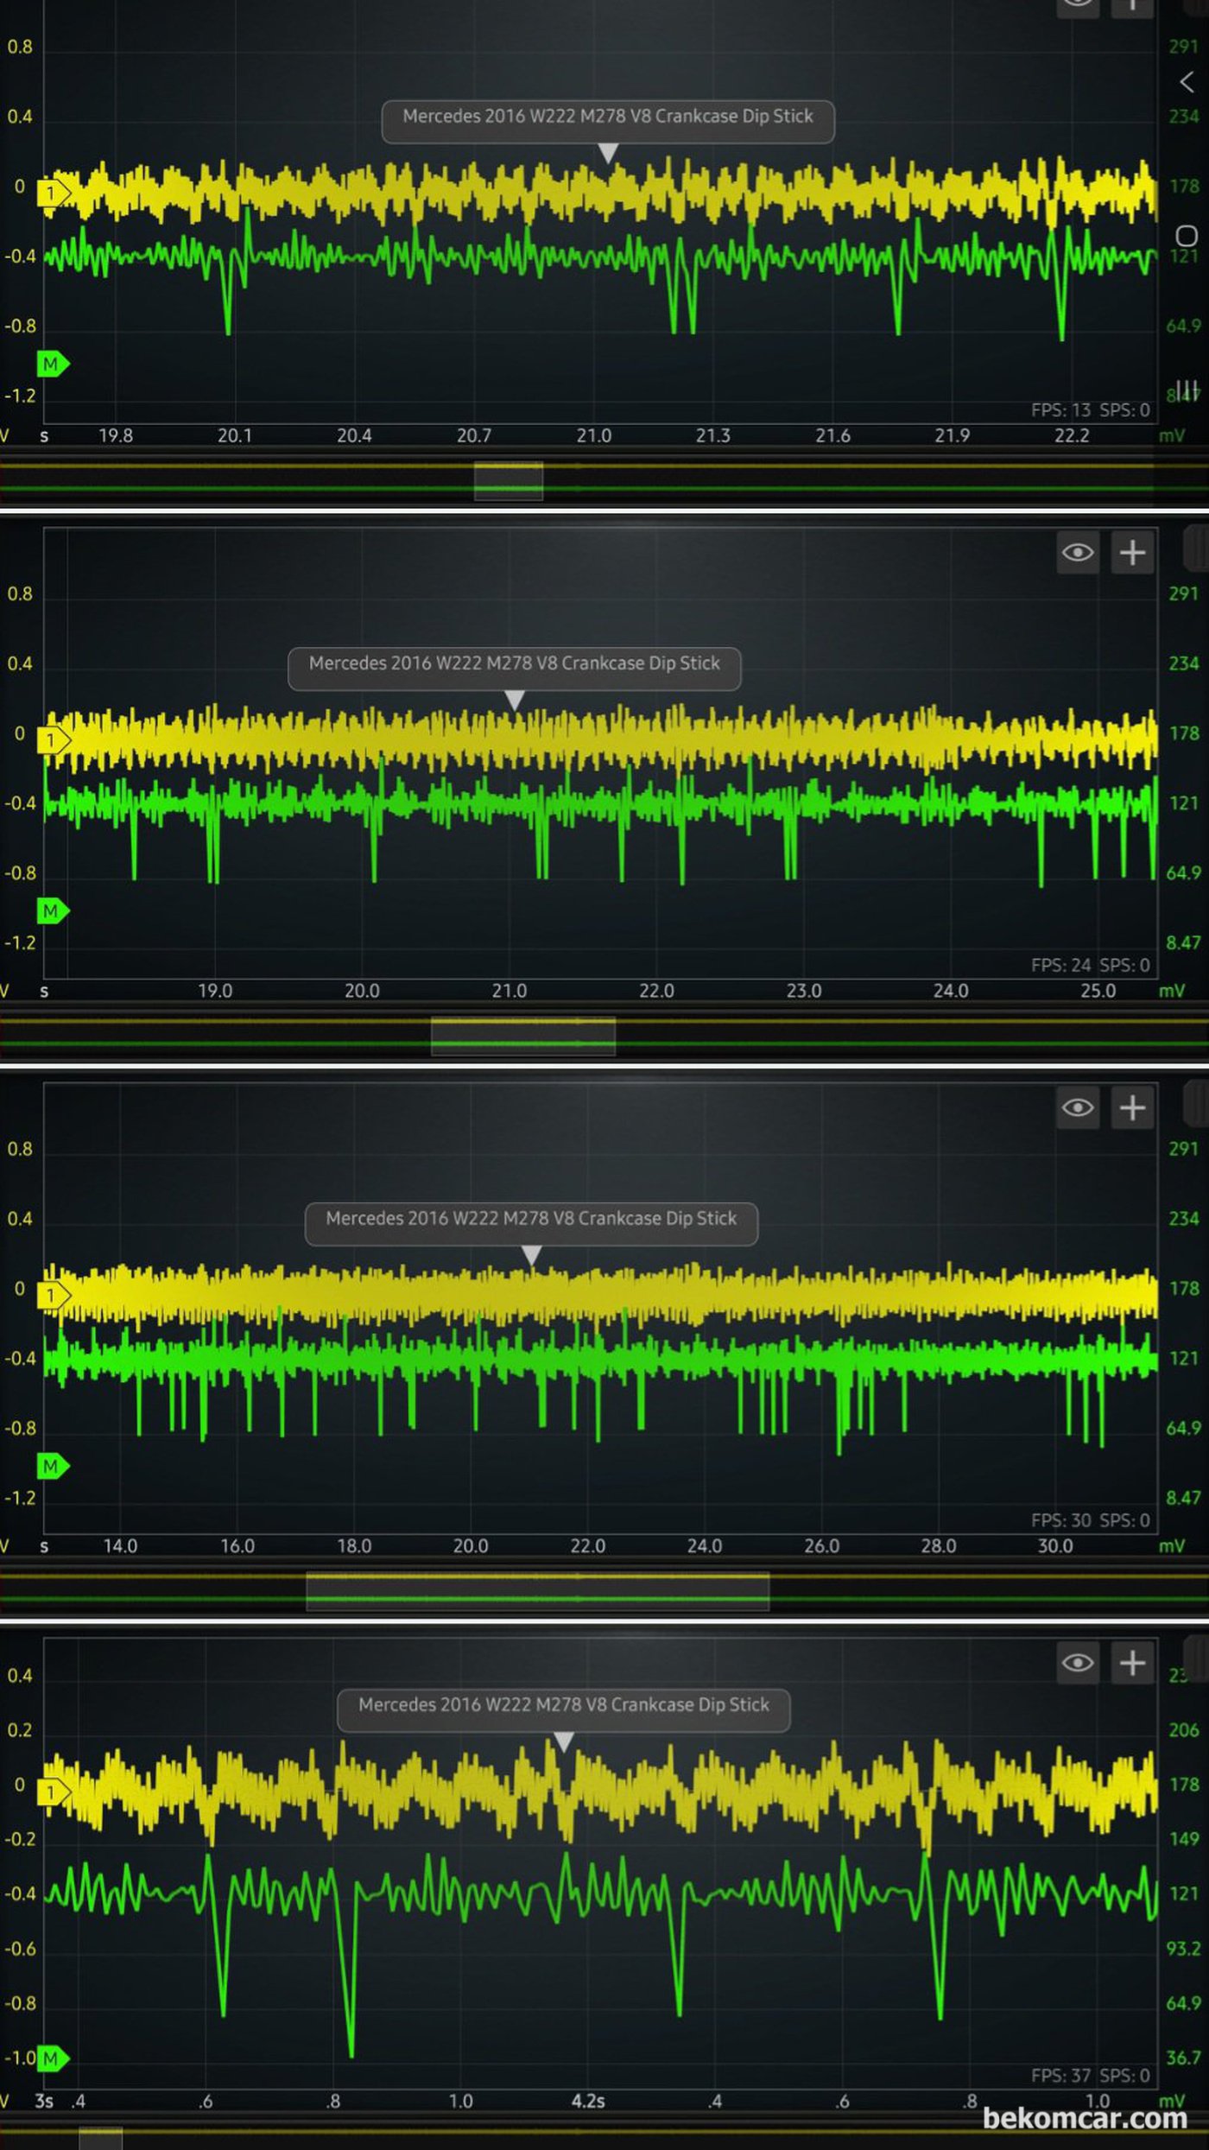
Task: Tap the Android home button in the top panel
Action: pyautogui.click(x=1187, y=236)
